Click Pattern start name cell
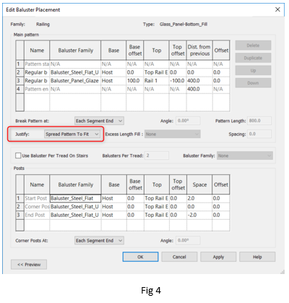The width and height of the screenshot is (289, 303). point(37,64)
